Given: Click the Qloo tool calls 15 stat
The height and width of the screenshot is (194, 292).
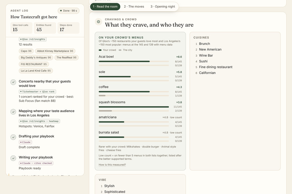Looking at the screenshot, I should tap(21, 28).
